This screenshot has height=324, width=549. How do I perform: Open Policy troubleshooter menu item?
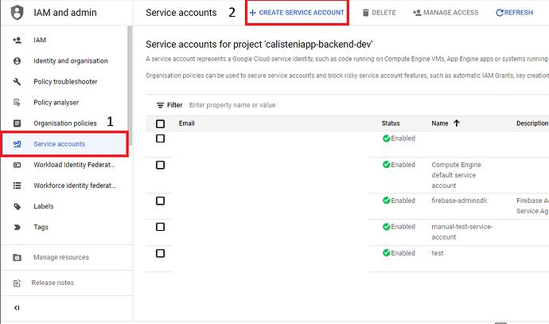click(x=64, y=82)
